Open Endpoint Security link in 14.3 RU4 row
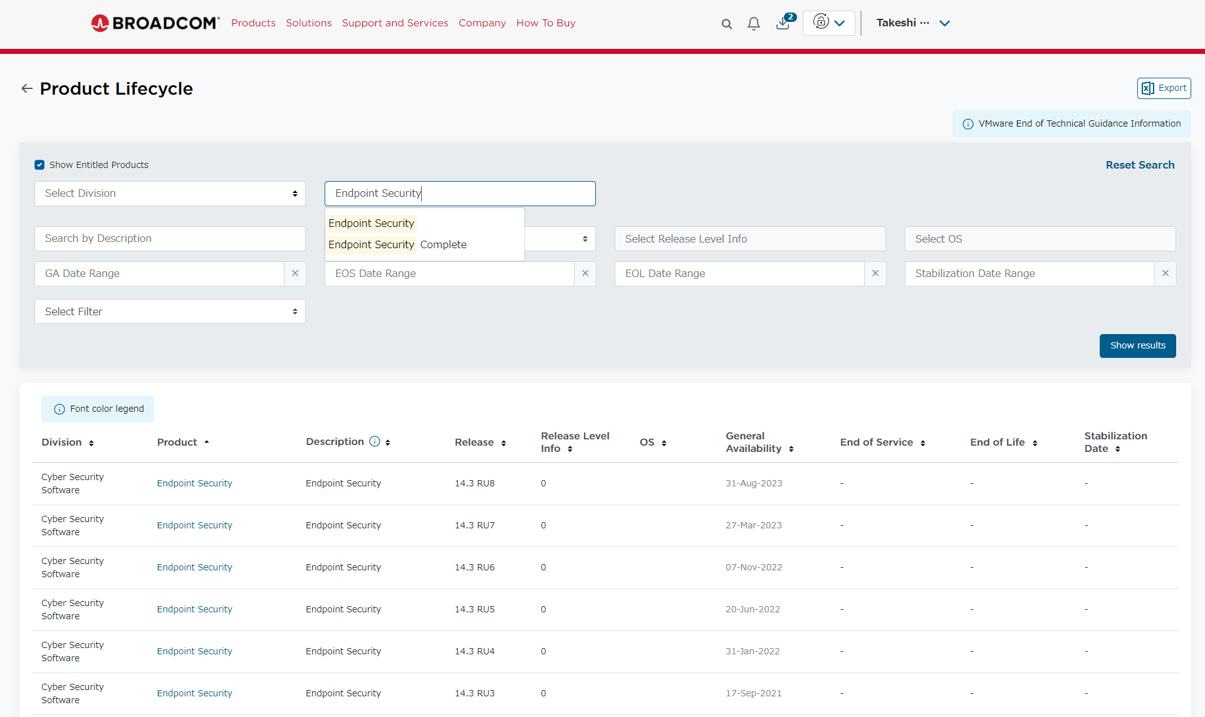Viewport: 1205px width, 717px height. [x=194, y=652]
